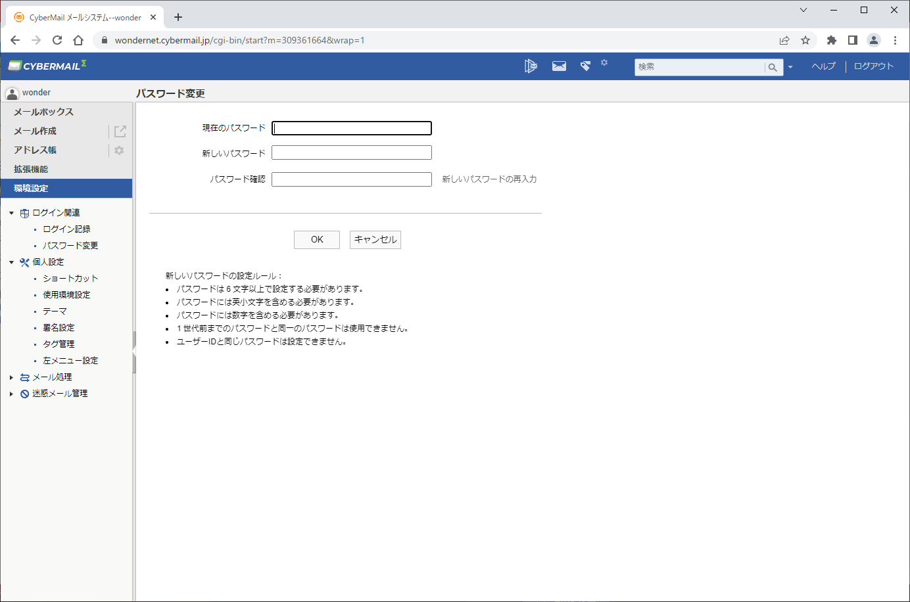910x602 pixels.
Task: Open the envelope mail icon in header
Action: point(559,66)
